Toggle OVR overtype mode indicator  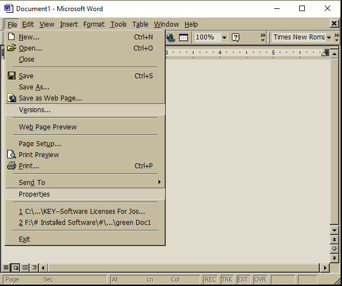(260, 279)
